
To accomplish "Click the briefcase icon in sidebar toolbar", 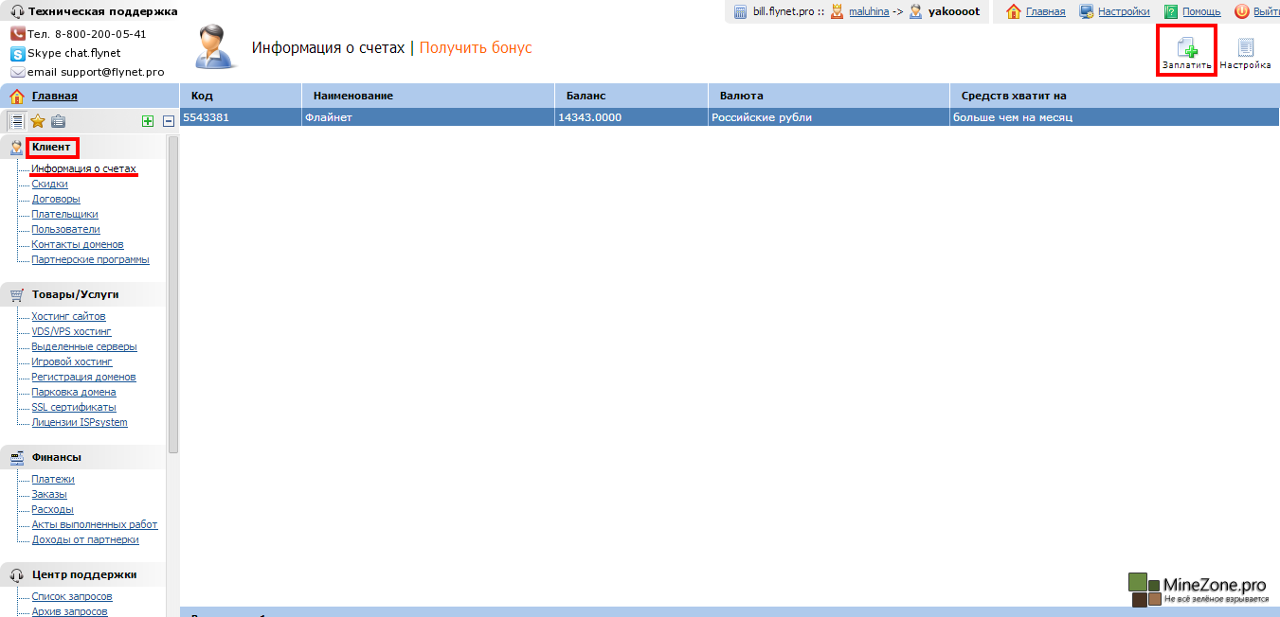I will tap(59, 120).
